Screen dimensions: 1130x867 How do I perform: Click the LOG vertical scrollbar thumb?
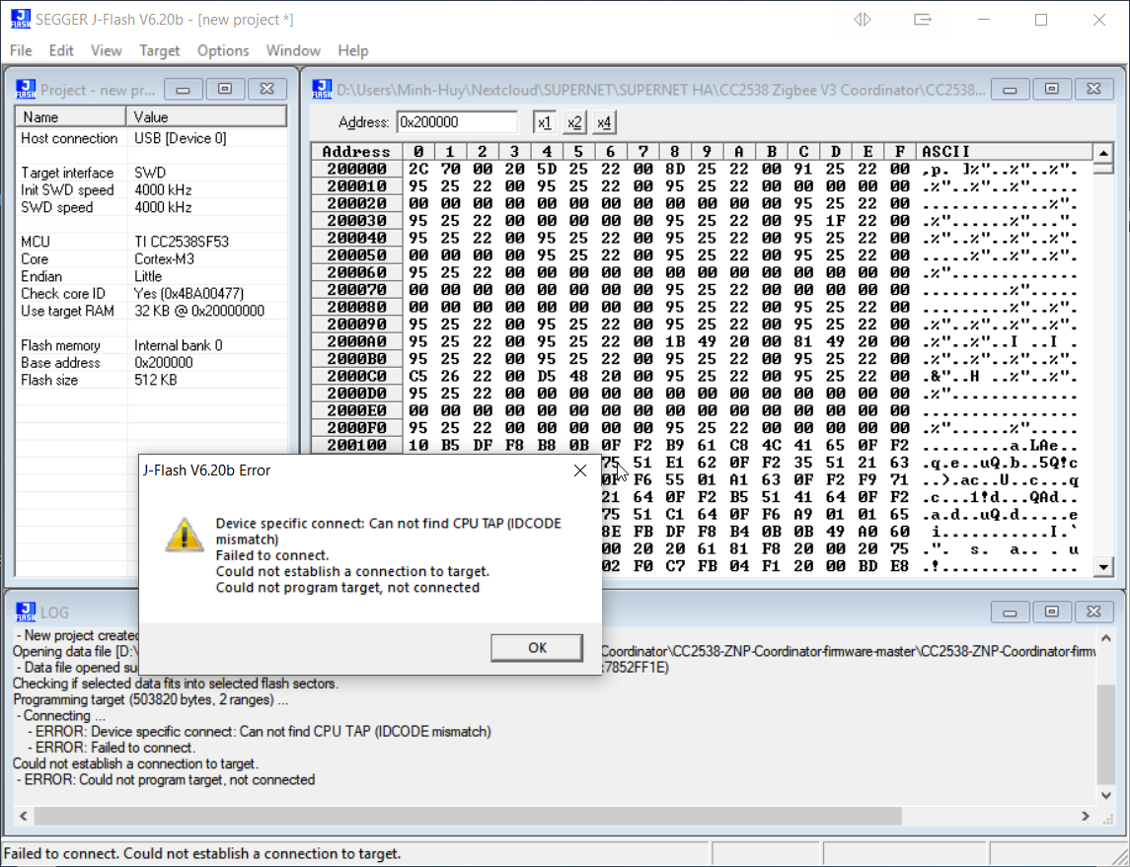click(1106, 733)
